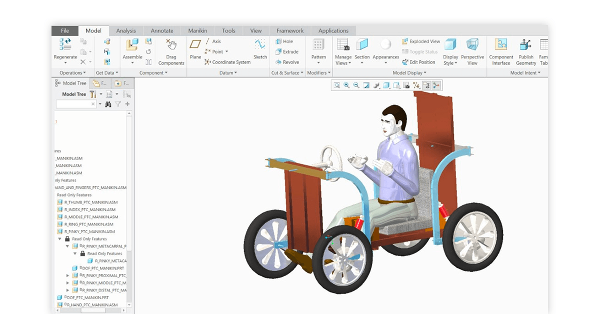600x314 pixels.
Task: Select R_RING_PTC_MANIKIN.ASM in the tree
Action: click(86, 224)
